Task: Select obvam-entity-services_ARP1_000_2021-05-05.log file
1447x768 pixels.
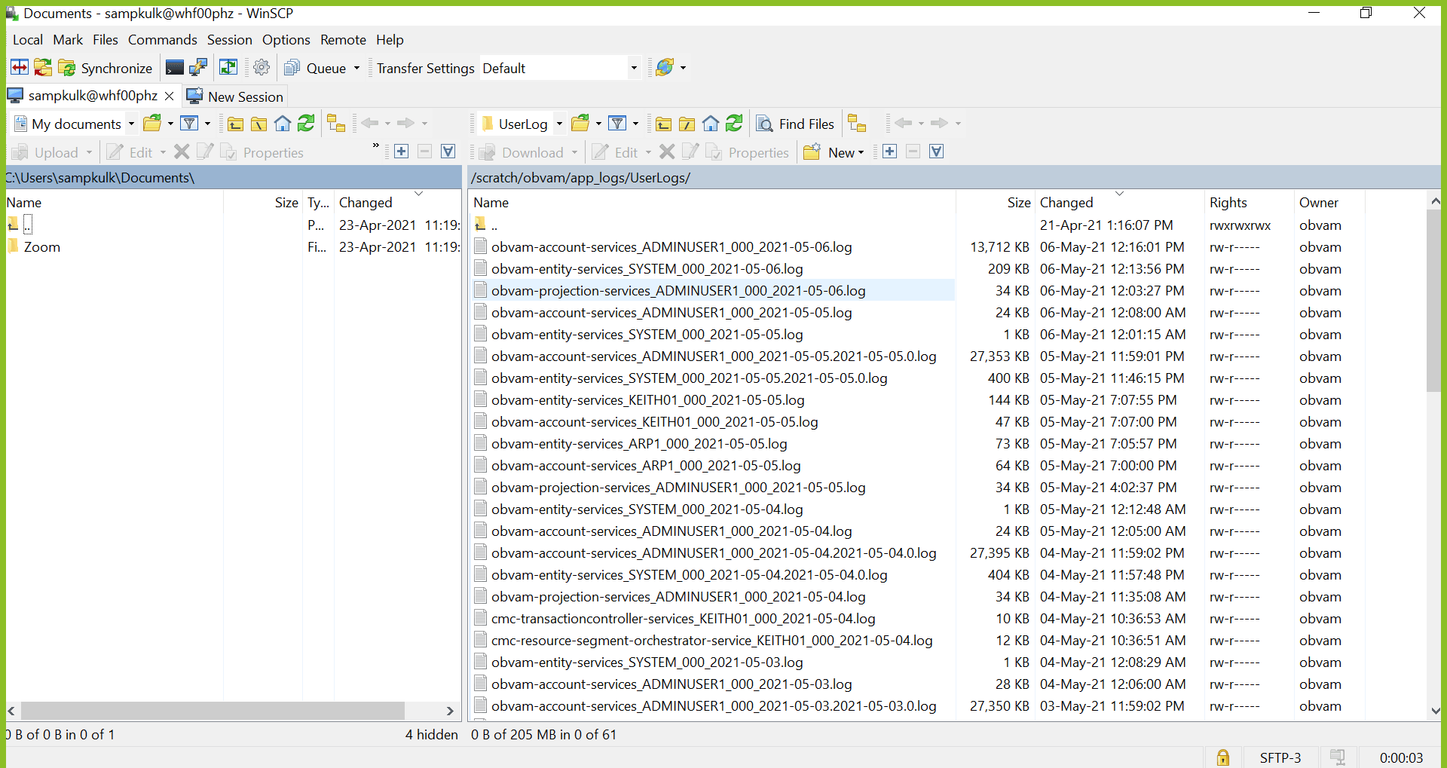Action: point(639,444)
